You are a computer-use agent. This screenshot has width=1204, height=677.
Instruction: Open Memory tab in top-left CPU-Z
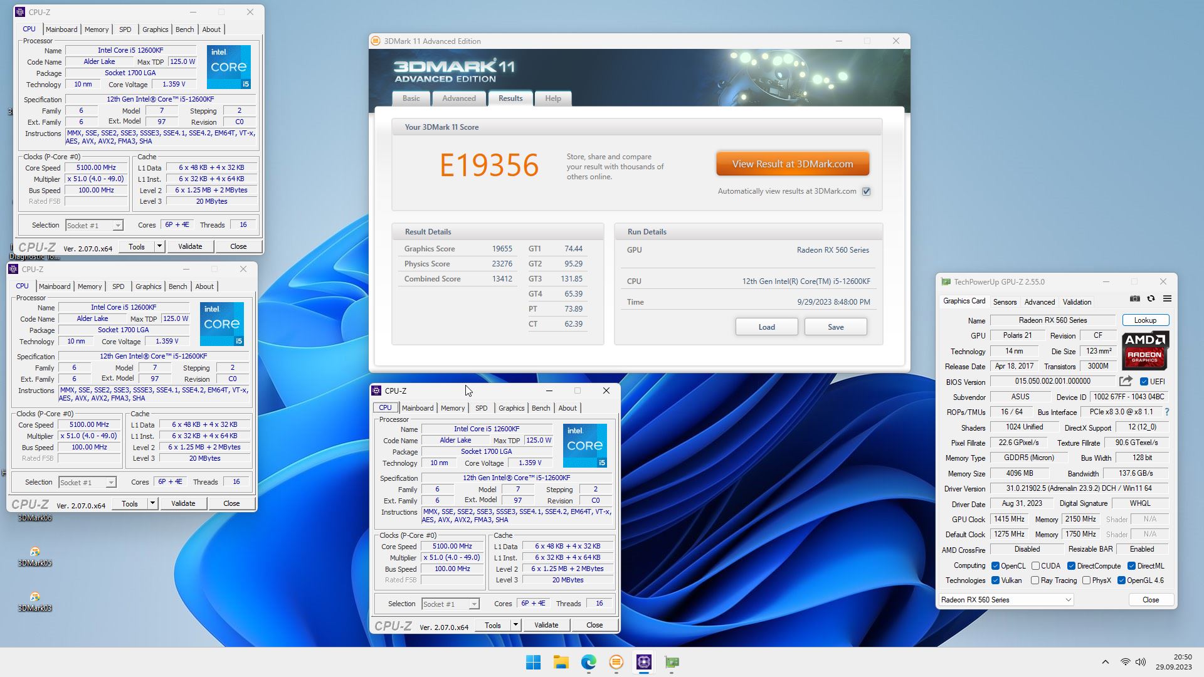[97, 29]
